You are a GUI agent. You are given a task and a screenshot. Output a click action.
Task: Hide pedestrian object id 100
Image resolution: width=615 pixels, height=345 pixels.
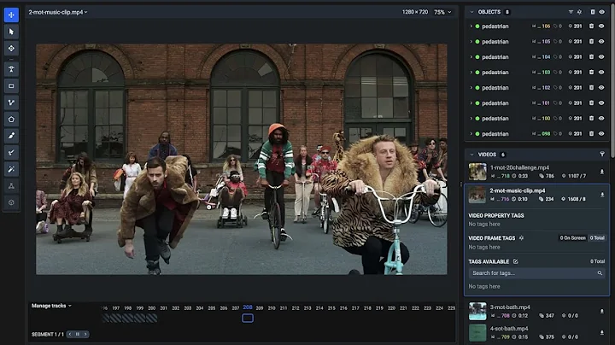pyautogui.click(x=601, y=119)
